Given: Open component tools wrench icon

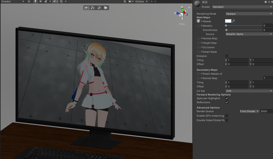Looking at the screenshot, I should (125, 1).
